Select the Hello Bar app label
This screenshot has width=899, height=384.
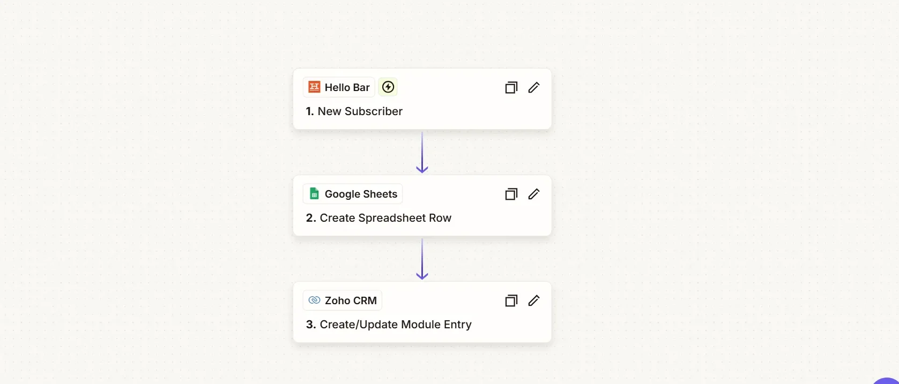coord(339,87)
